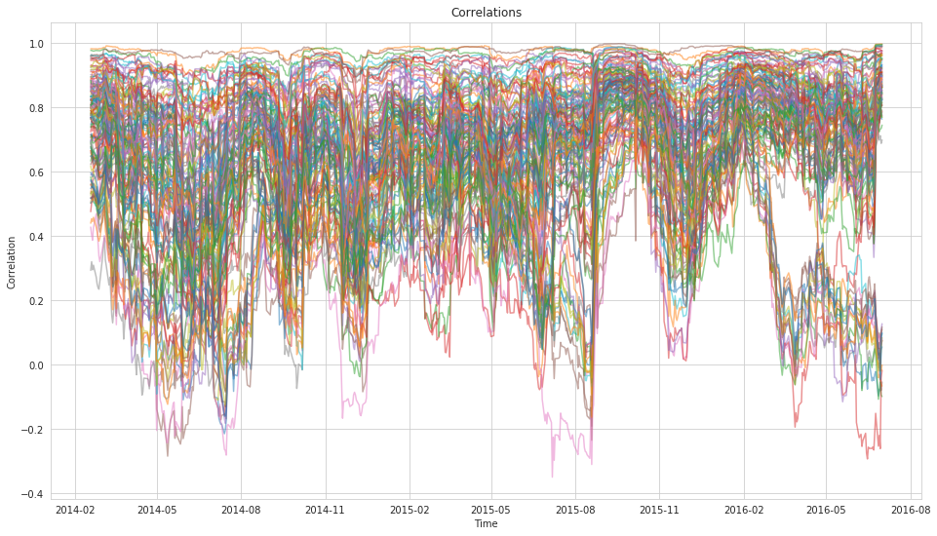Click the y-axis tick label 0.2
Viewport: 937px width, 536px height.
pos(37,300)
